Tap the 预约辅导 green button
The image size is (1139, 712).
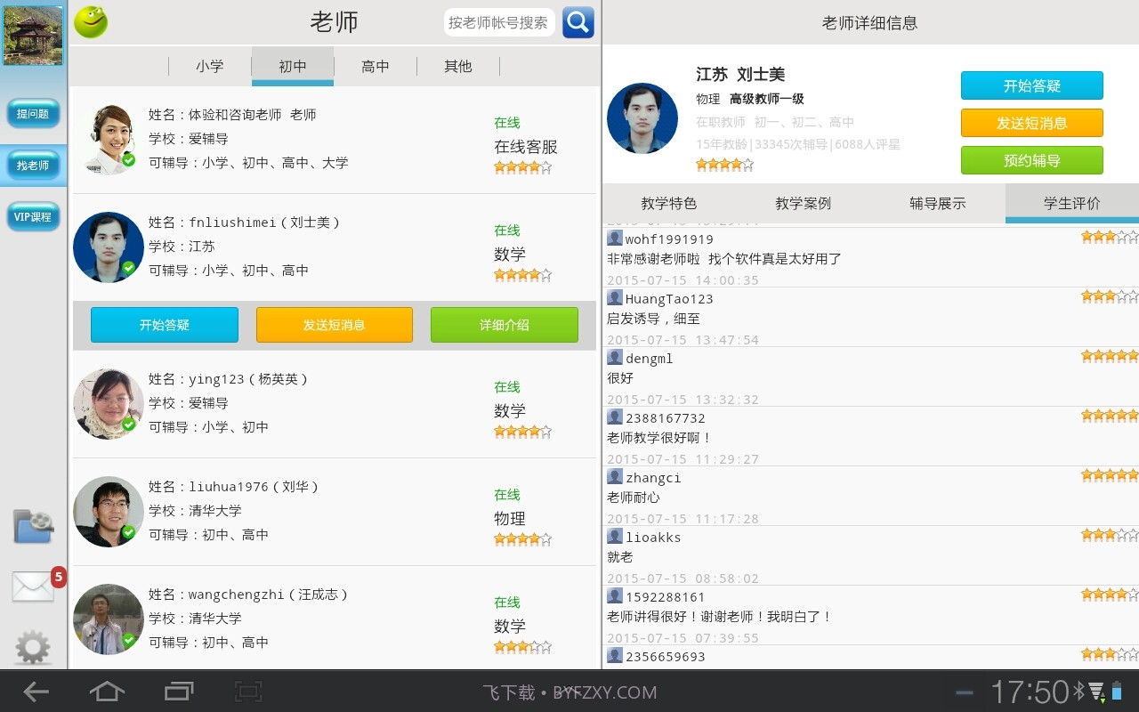point(1032,160)
